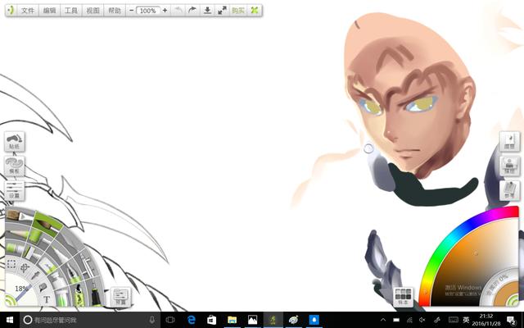Toggle the 参考 (References) panel

click(510, 191)
